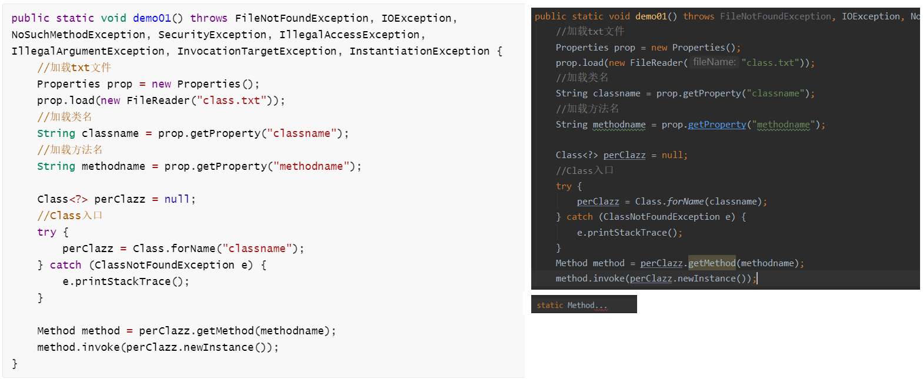923x379 pixels.
Task: Click the blue underlined getProperty link
Action: tap(717, 125)
